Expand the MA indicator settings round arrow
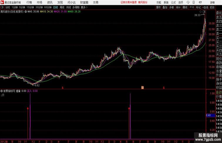 click(26, 12)
